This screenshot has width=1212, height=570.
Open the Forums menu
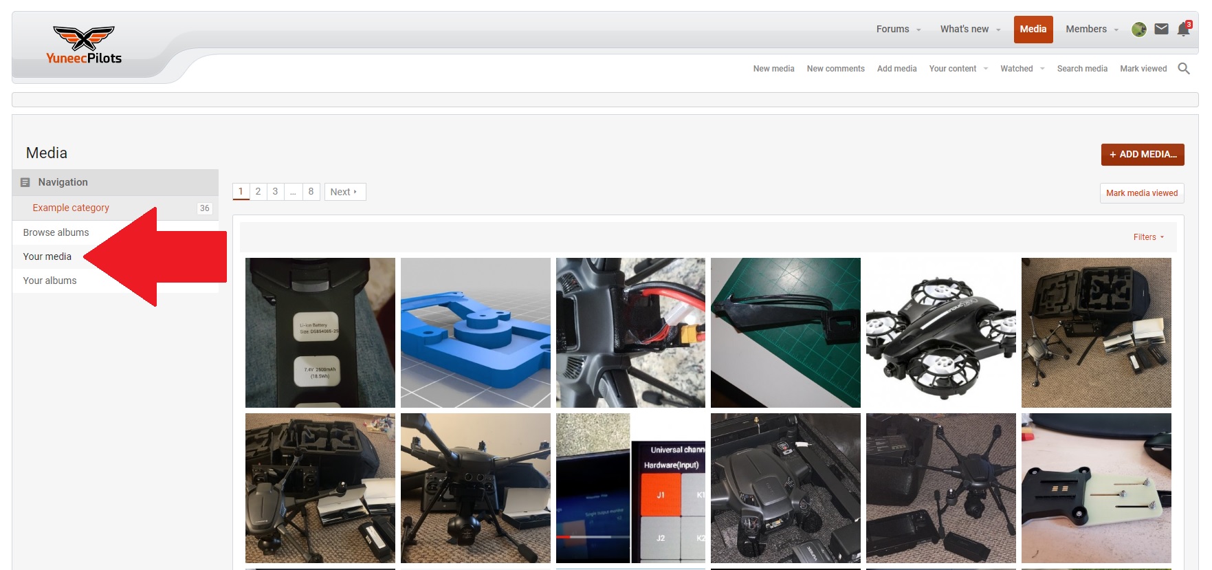pyautogui.click(x=892, y=29)
